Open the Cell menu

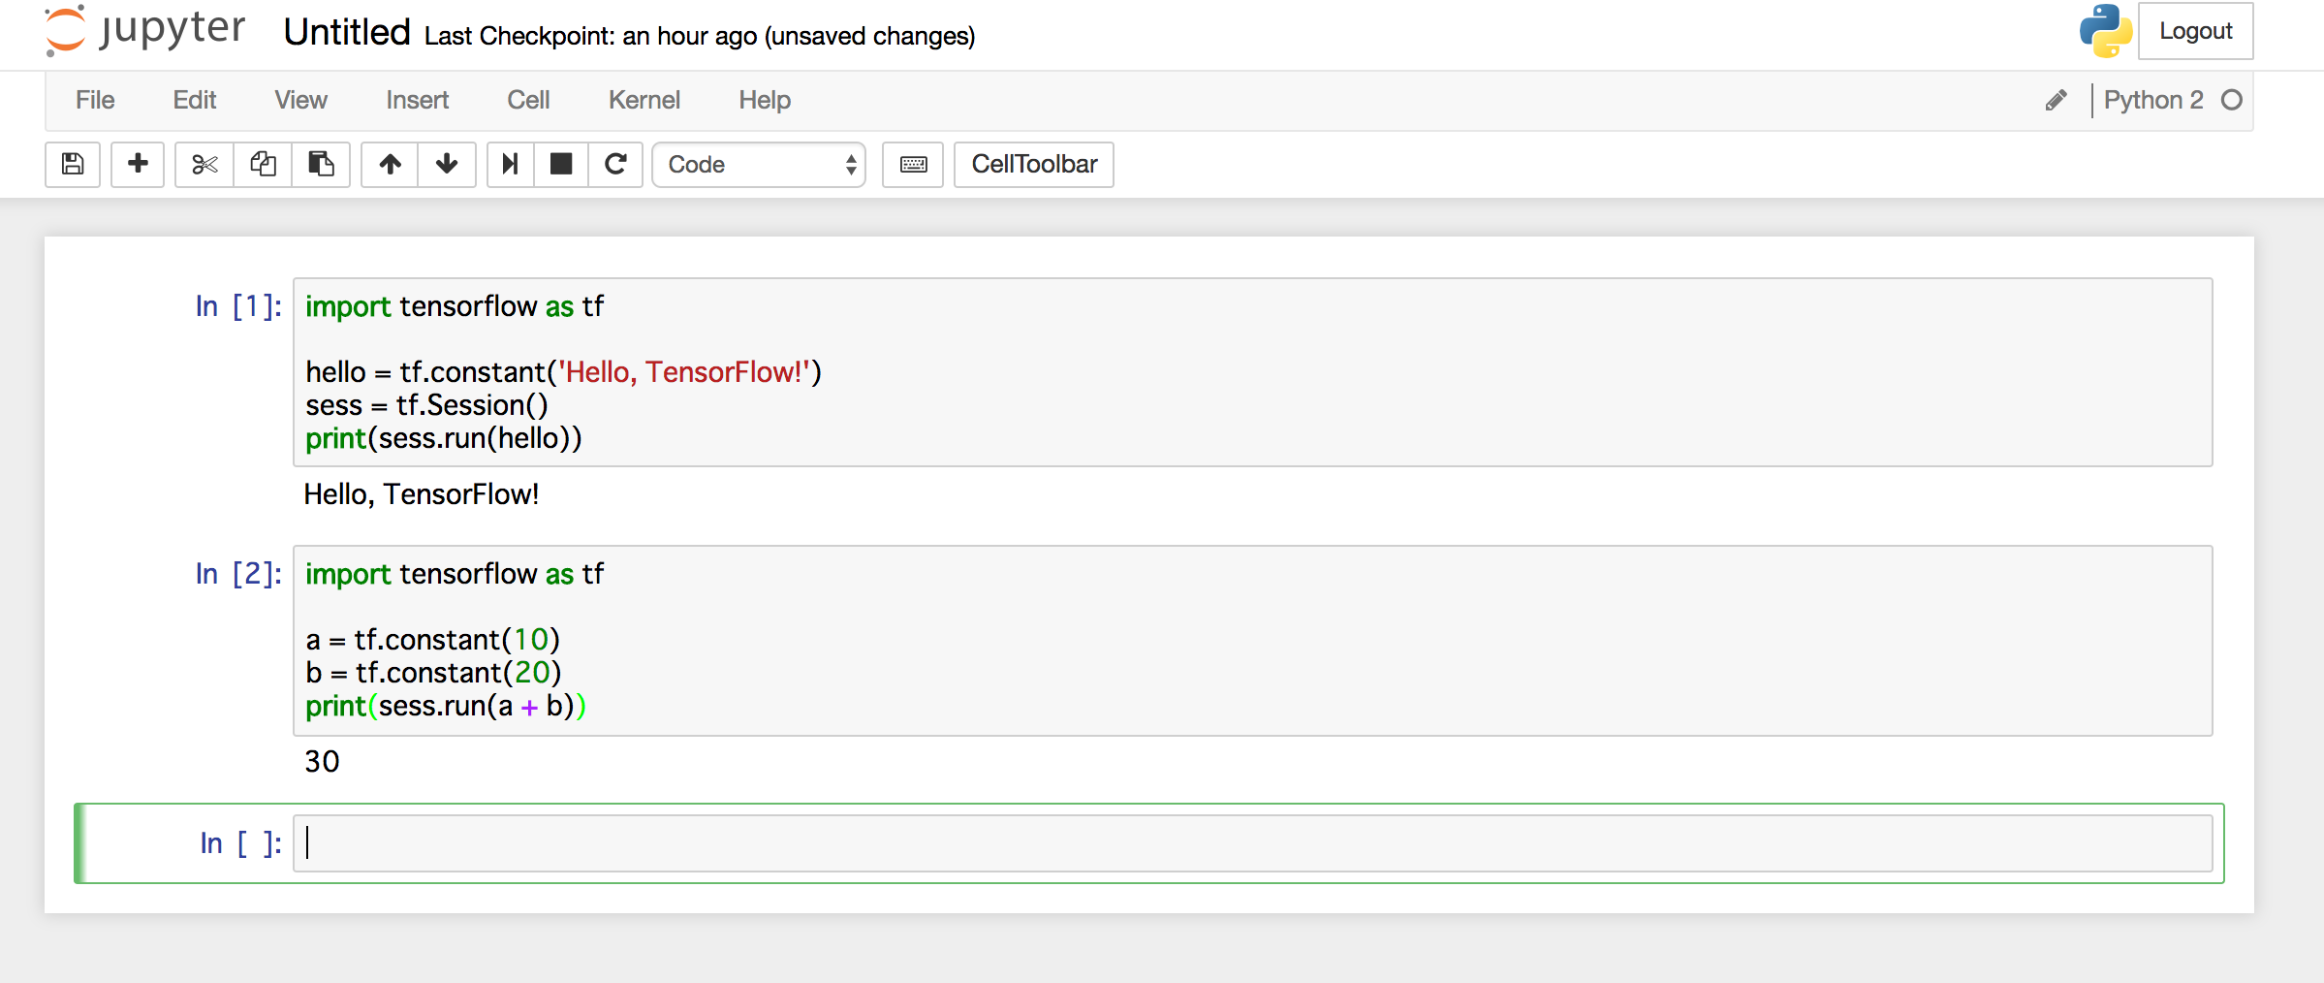[x=528, y=100]
